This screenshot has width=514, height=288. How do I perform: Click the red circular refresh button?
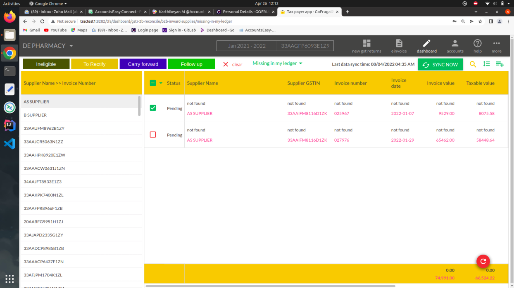tap(483, 261)
